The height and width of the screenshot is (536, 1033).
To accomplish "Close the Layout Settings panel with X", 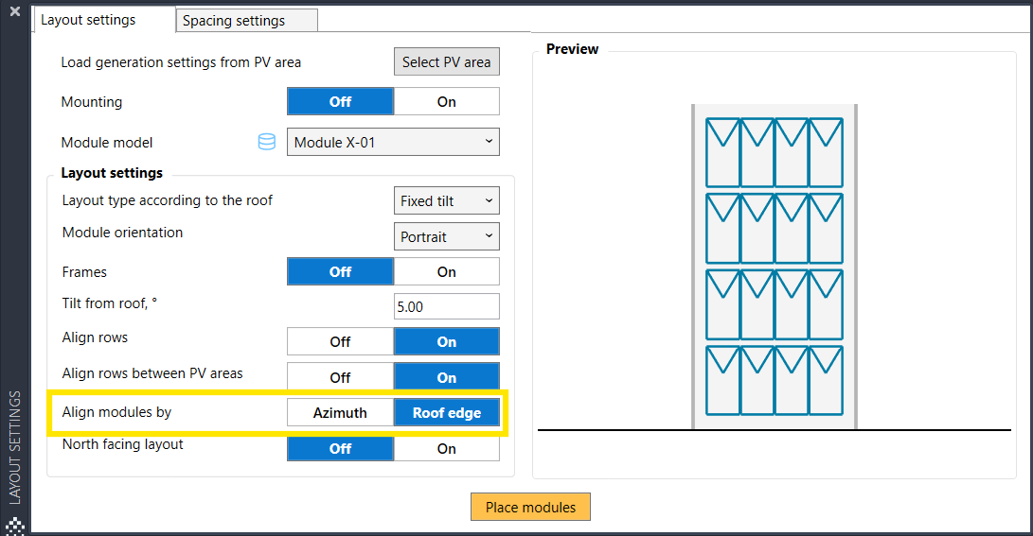I will [15, 11].
